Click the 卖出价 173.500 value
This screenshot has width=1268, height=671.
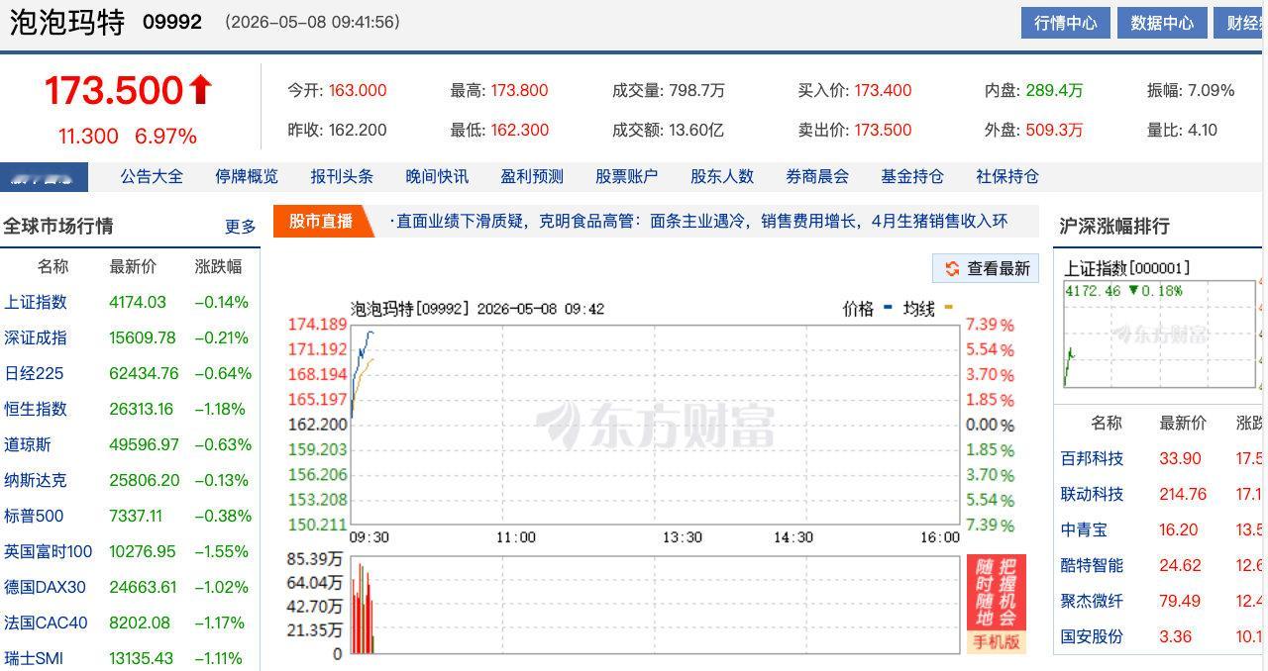point(883,130)
